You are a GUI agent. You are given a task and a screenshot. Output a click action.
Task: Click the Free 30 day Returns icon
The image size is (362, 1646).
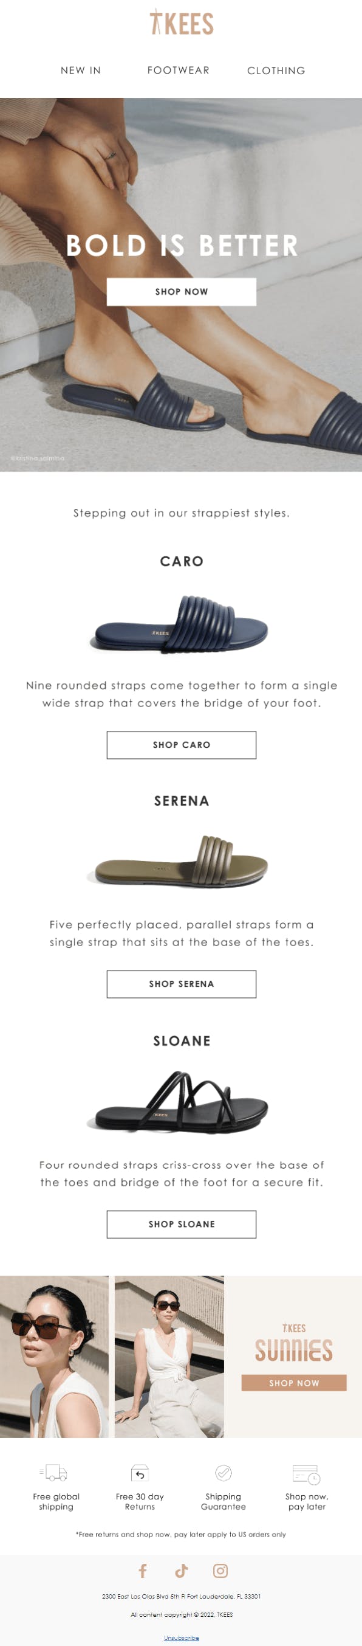[140, 1472]
